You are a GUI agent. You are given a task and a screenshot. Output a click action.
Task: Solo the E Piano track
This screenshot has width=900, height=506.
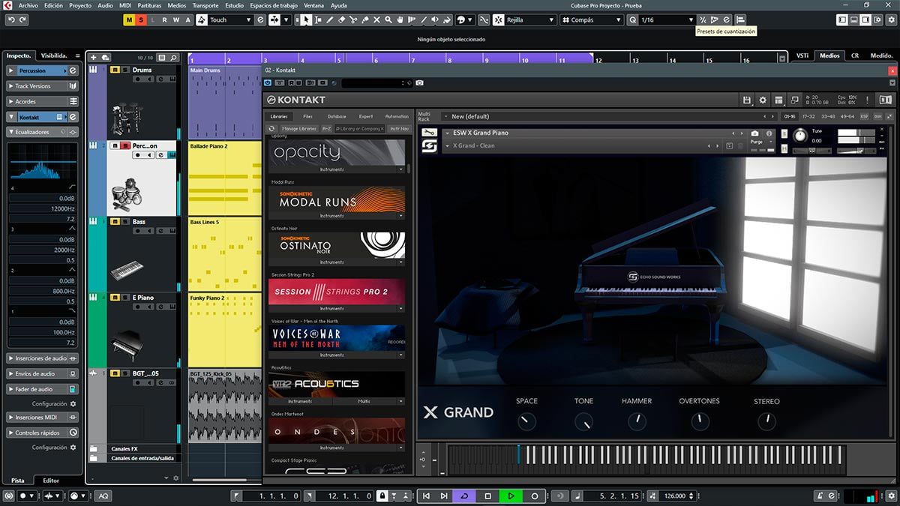tap(124, 298)
